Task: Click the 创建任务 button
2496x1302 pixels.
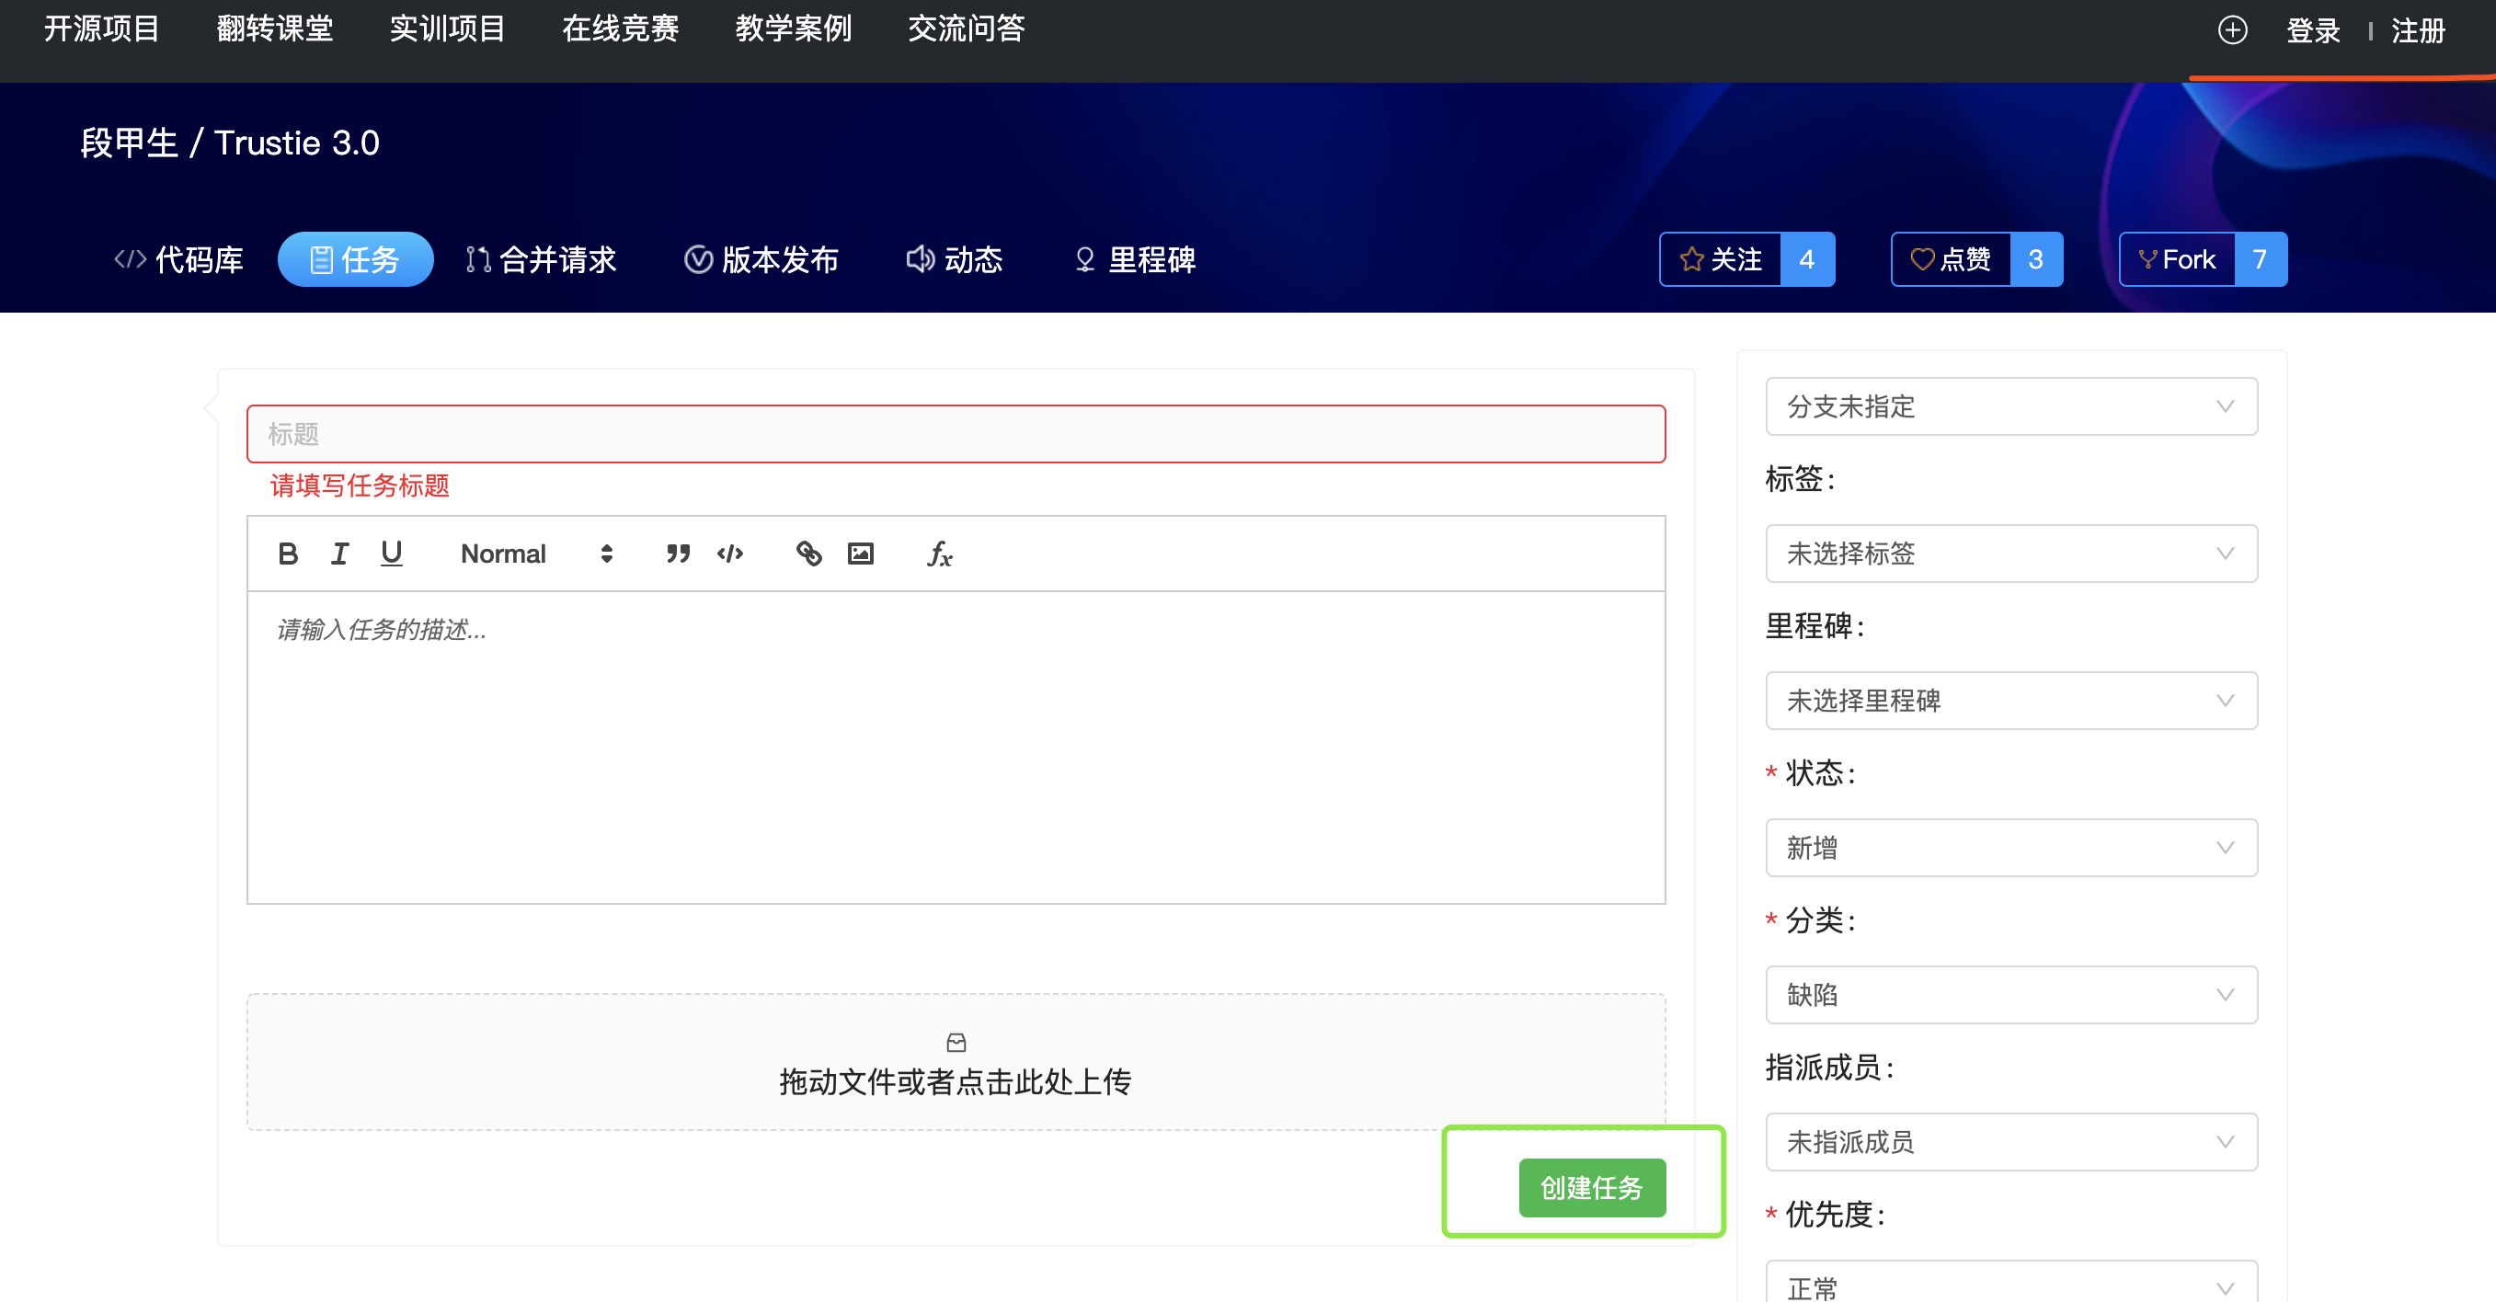Action: (1592, 1188)
